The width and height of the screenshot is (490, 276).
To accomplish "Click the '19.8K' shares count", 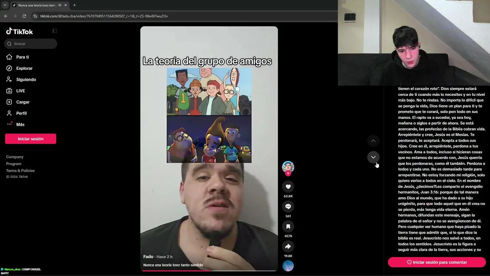I will [288, 256].
